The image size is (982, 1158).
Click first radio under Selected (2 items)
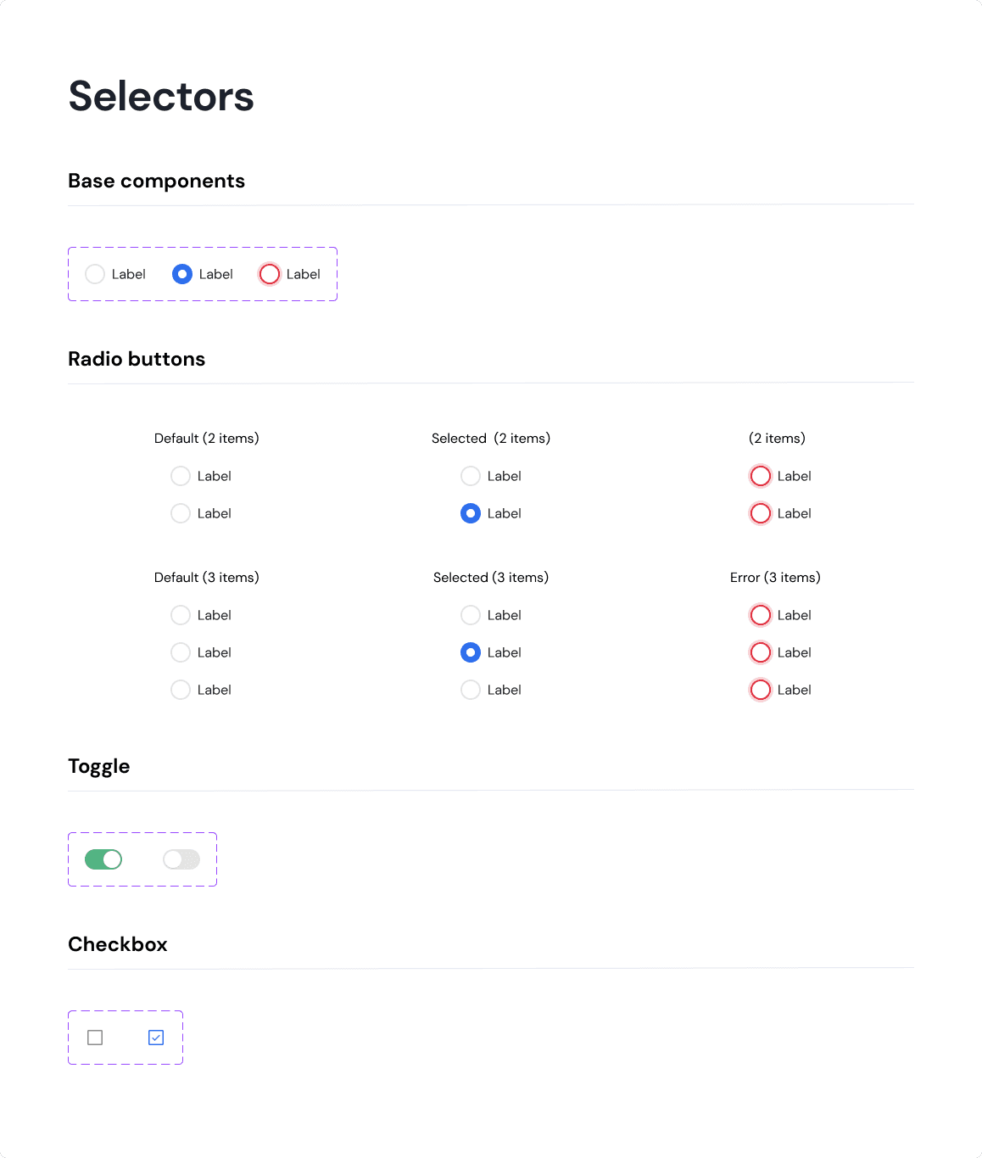pos(471,476)
